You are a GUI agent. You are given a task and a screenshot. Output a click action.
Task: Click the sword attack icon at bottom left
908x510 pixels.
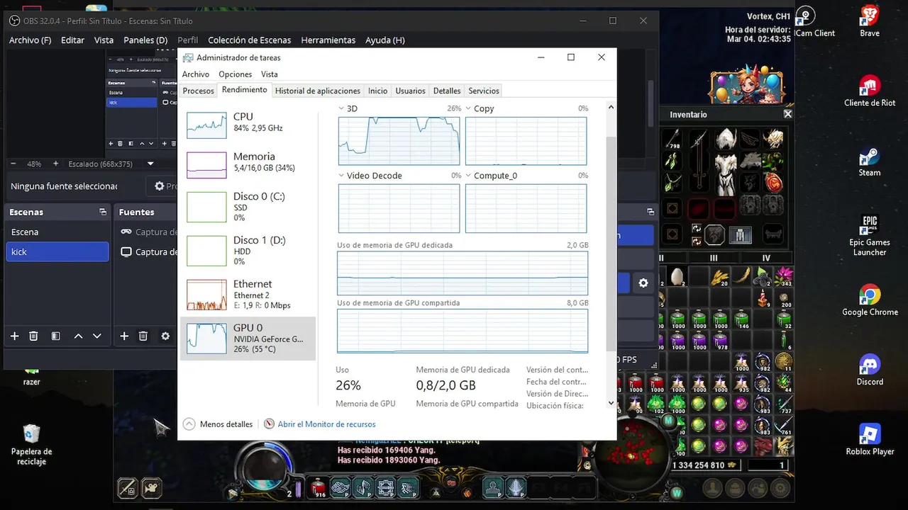pyautogui.click(x=127, y=487)
